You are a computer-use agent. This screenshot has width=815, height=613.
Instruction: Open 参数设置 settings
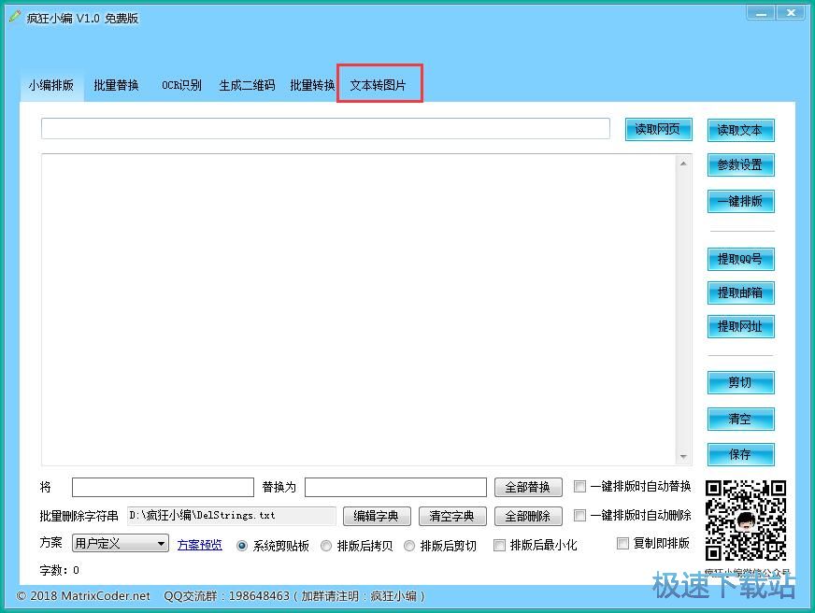point(740,165)
